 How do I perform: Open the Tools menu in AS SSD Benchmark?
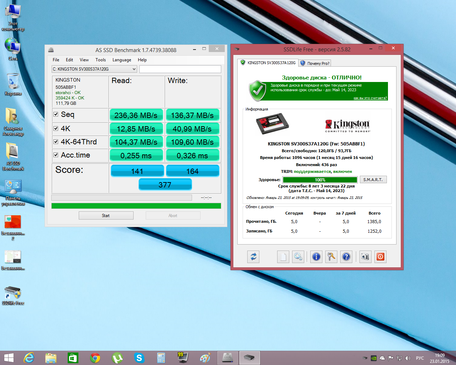click(100, 60)
